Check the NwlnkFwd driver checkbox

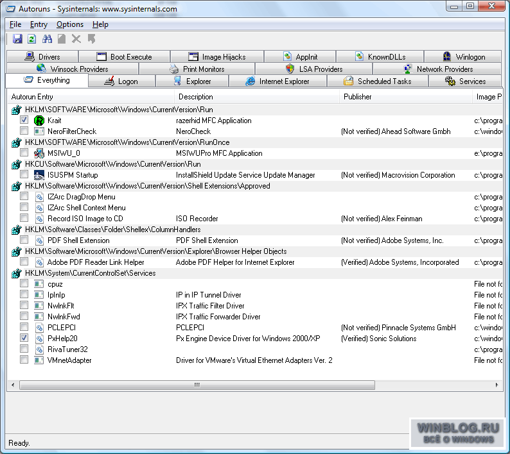pyautogui.click(x=24, y=316)
